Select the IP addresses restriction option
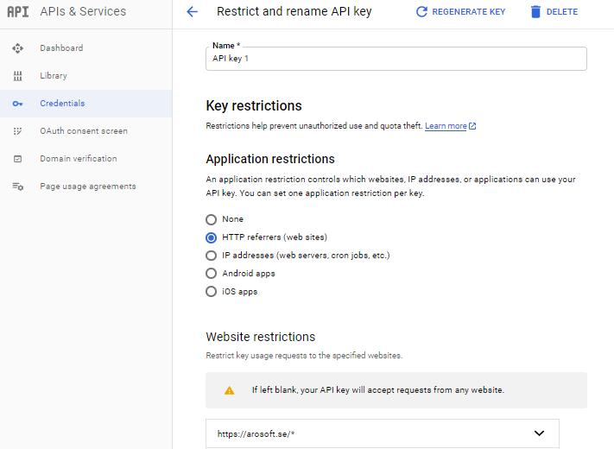This screenshot has height=449, width=614. tap(211, 256)
